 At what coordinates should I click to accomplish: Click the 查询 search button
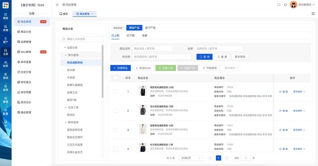204,57
